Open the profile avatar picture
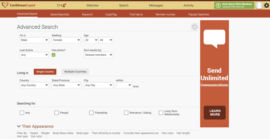Screen dimensions: 270x139 pyautogui.click(x=259, y=5)
